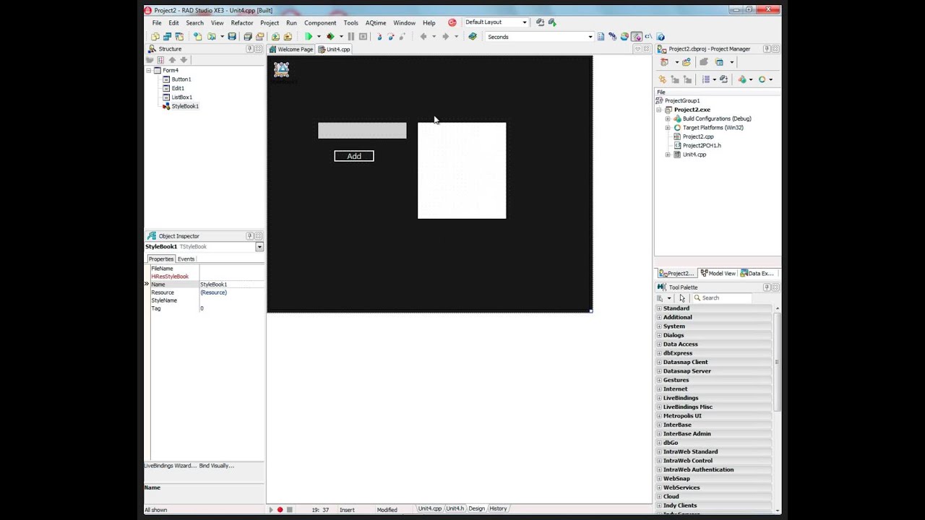The width and height of the screenshot is (925, 520).
Task: Select Project2.cpp in Project Manager
Action: [698, 136]
